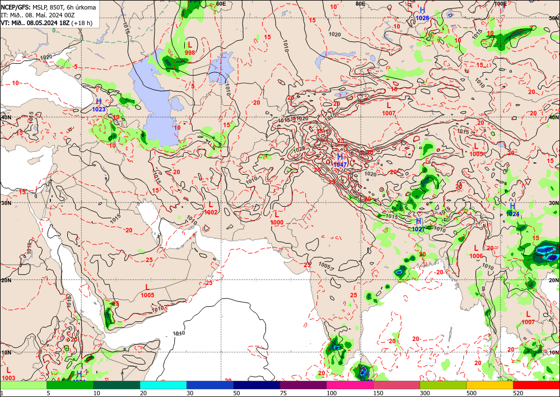Image resolution: width=560 pixels, height=397 pixels.
Task: Pick the purple 75–100 legend swatch
Action: click(x=303, y=385)
